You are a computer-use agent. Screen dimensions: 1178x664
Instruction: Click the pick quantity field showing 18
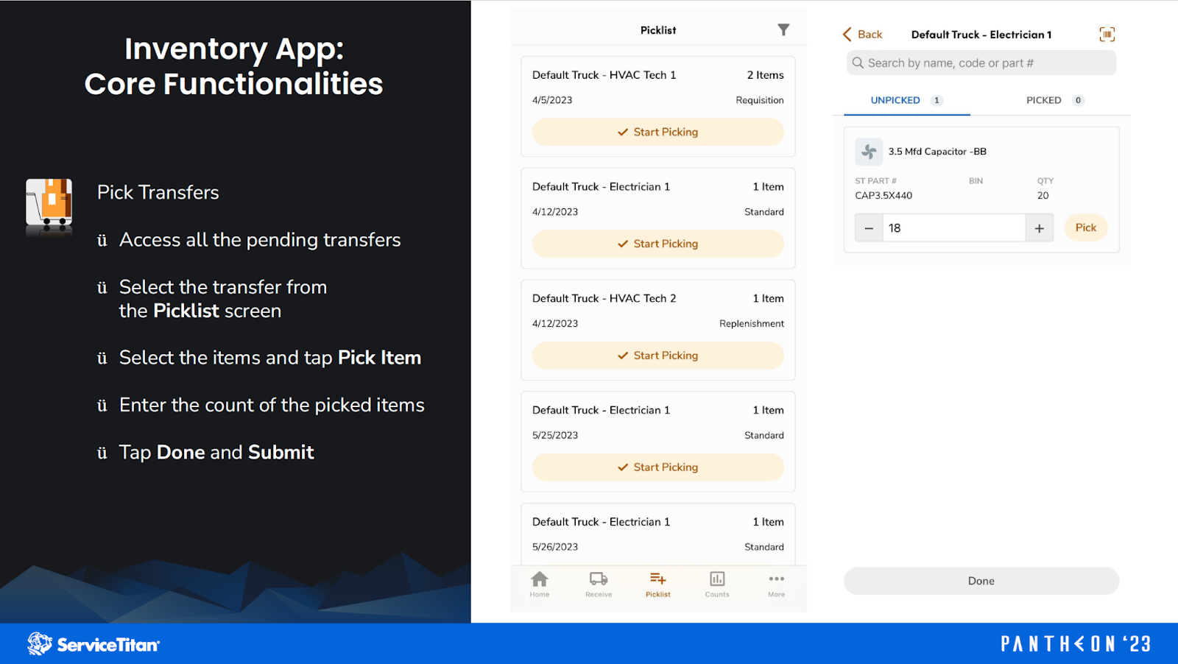coord(954,228)
